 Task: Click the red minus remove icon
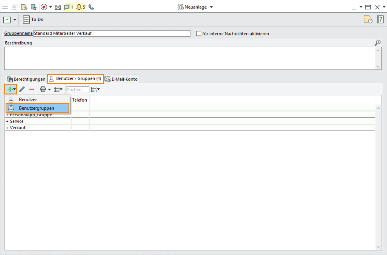tap(31, 90)
